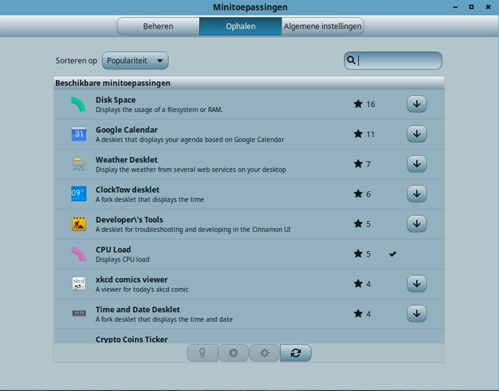Image resolution: width=499 pixels, height=391 pixels.
Task: Select the CPU Load title text
Action: click(113, 250)
